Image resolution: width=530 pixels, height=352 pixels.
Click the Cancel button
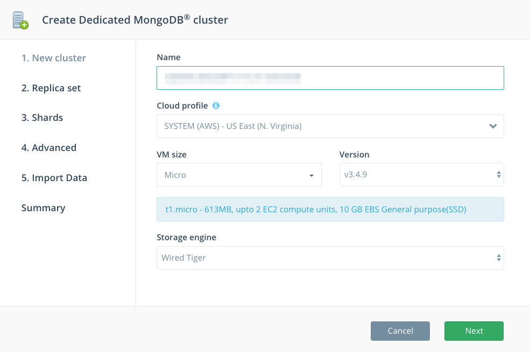400,331
